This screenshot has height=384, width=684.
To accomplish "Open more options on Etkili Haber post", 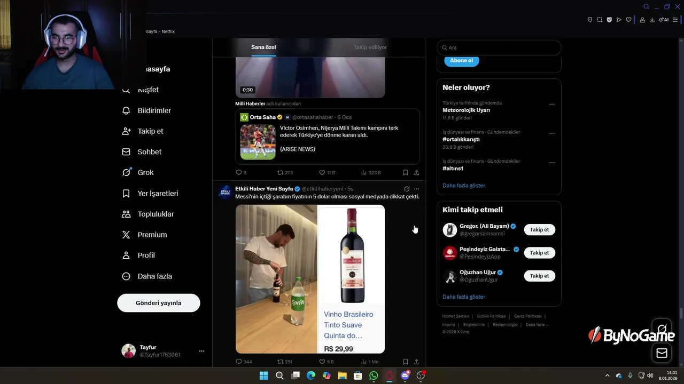I will 417,189.
